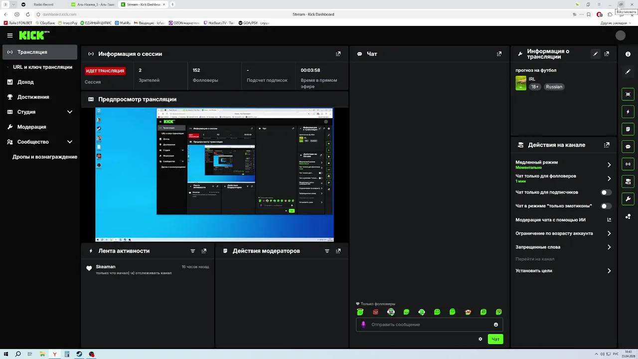Screen dimensions: 638x359
Task: Click the pencil icon in right sidebar
Action: click(x=628, y=72)
